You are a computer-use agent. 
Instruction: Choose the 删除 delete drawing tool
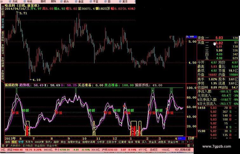pos(53,1)
